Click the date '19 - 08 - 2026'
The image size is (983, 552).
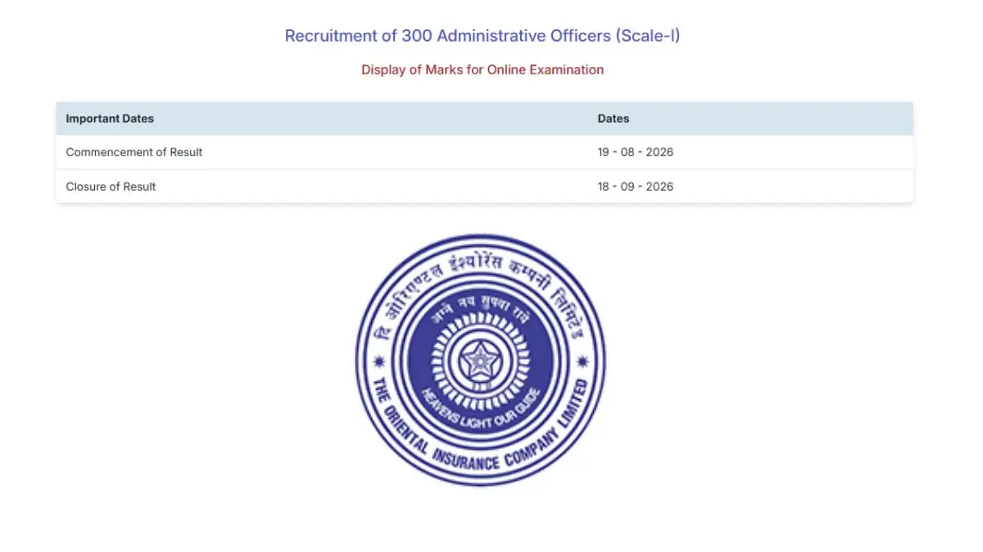[x=636, y=152]
